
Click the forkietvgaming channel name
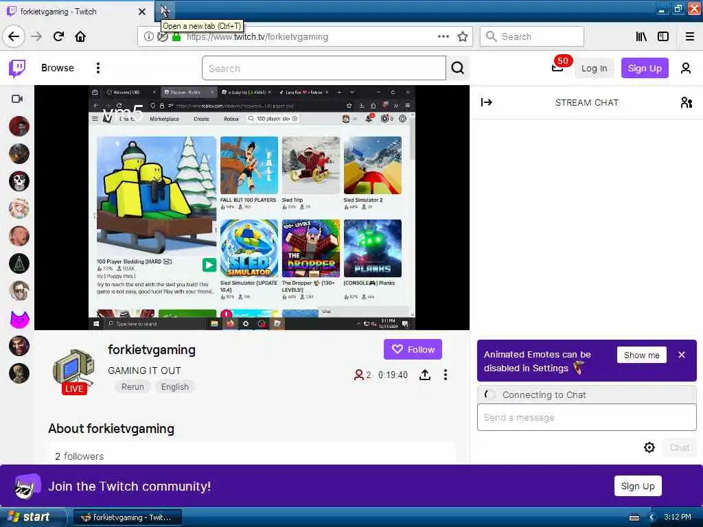coord(152,350)
